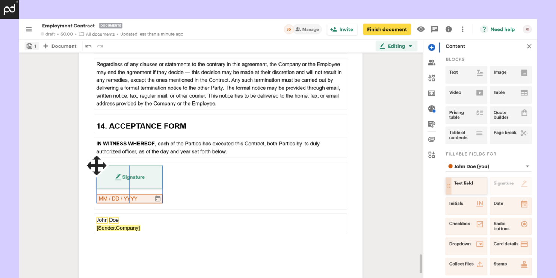The width and height of the screenshot is (556, 278).
Task: Click the [Sender.Company] variable text
Action: coord(118,228)
